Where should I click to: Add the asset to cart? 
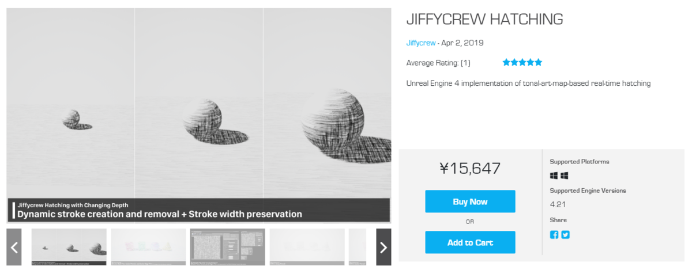pos(470,242)
